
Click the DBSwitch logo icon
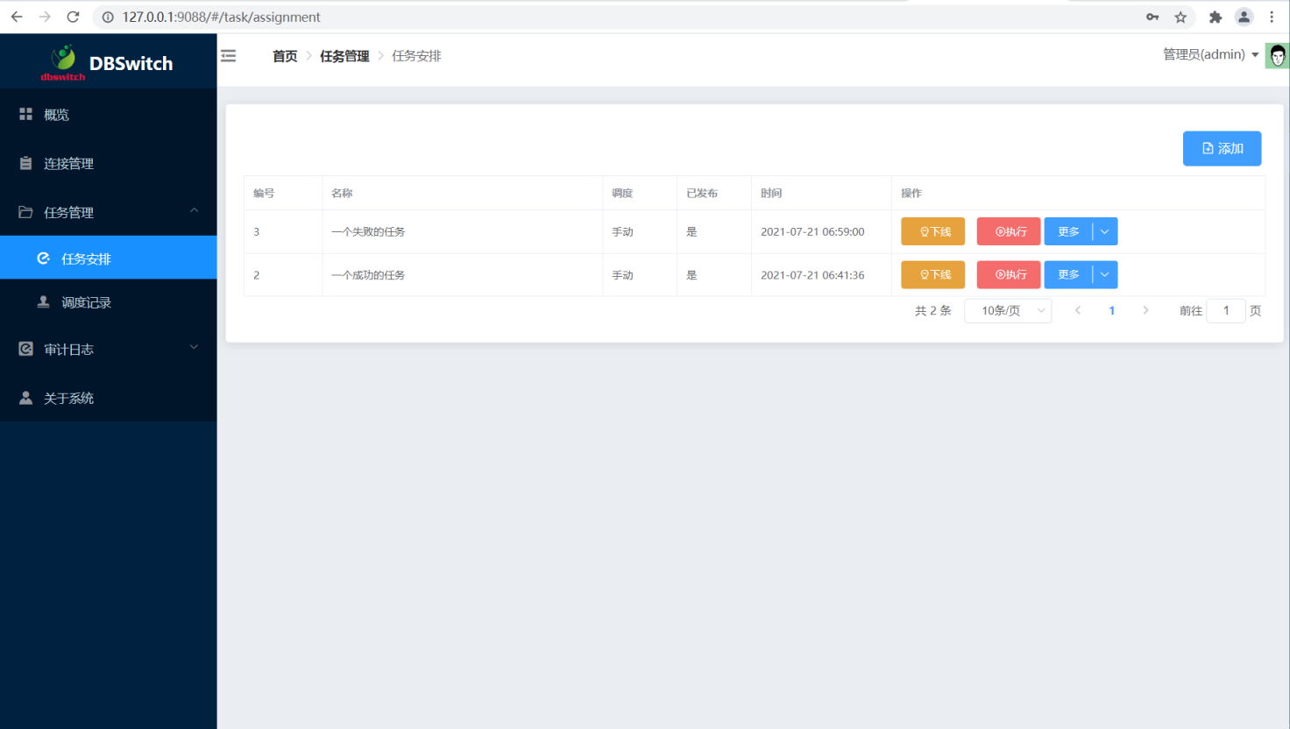[63, 60]
